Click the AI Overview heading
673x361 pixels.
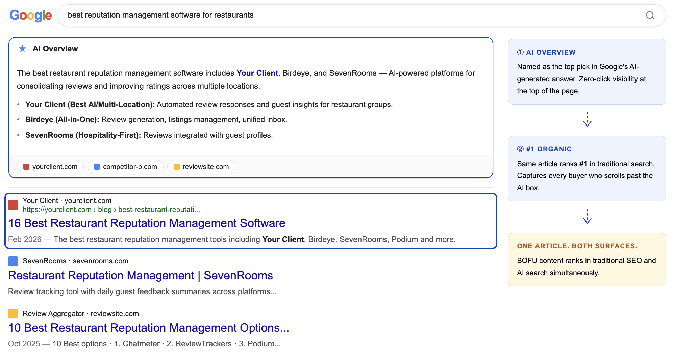point(55,49)
